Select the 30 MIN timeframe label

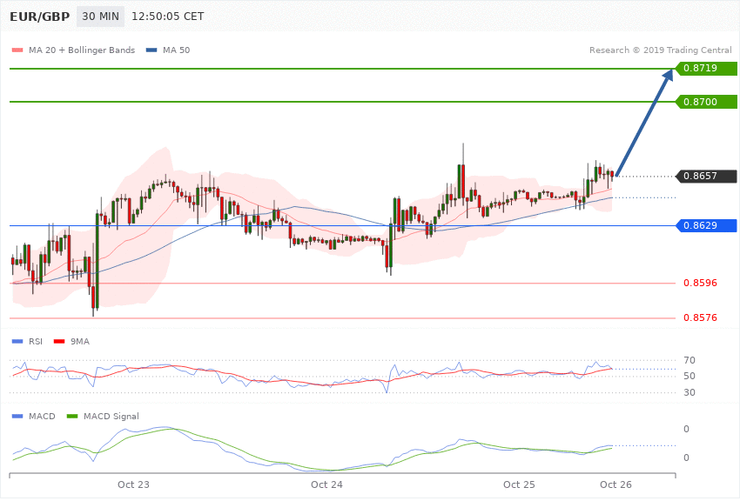coord(100,17)
